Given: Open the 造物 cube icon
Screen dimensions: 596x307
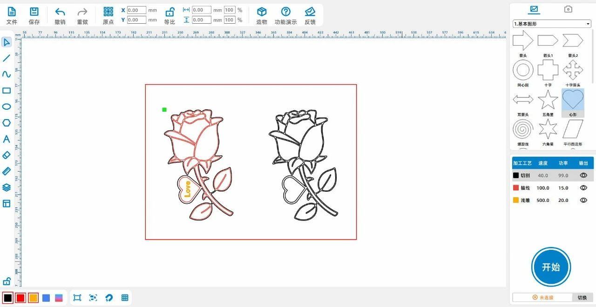Looking at the screenshot, I should click(262, 12).
